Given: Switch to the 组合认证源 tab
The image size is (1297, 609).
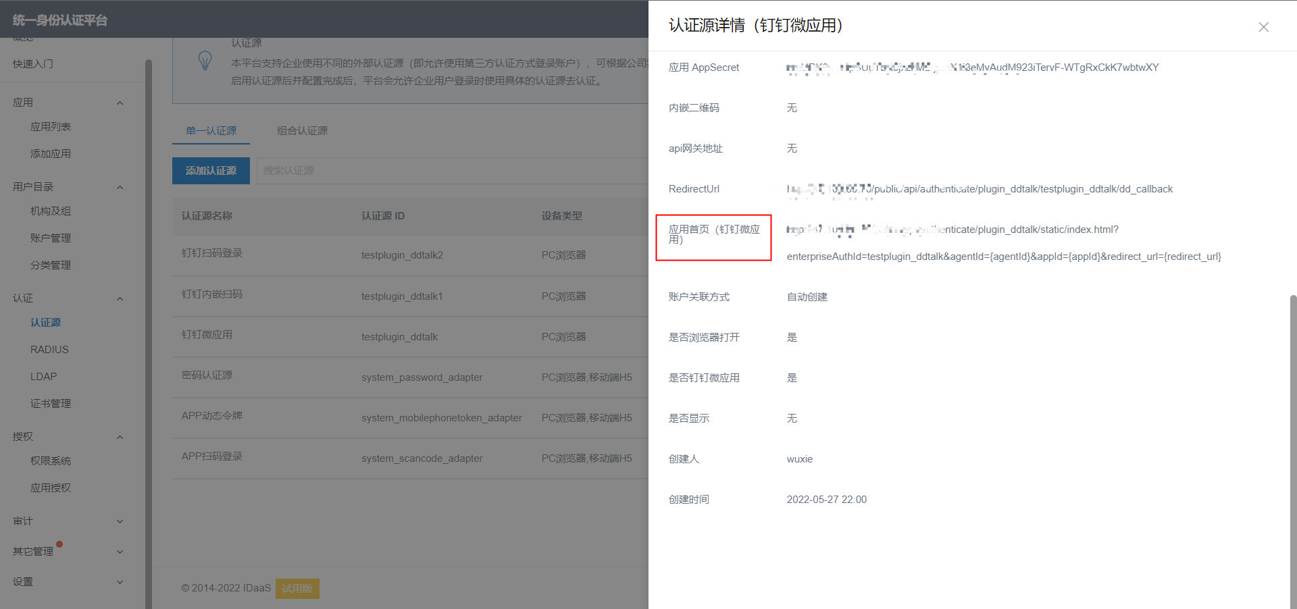Looking at the screenshot, I should [302, 131].
